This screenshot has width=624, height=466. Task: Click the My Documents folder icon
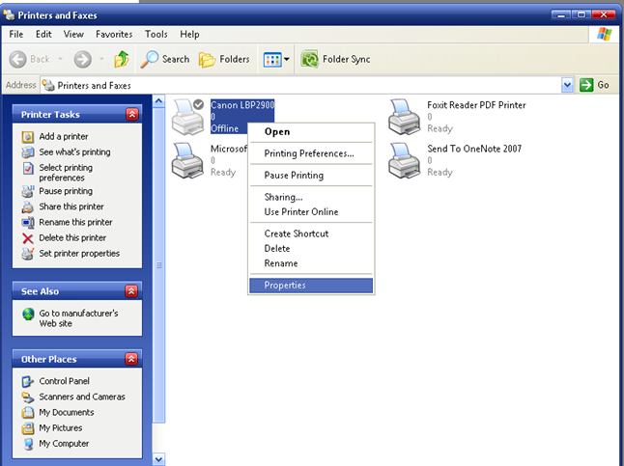pyautogui.click(x=28, y=413)
